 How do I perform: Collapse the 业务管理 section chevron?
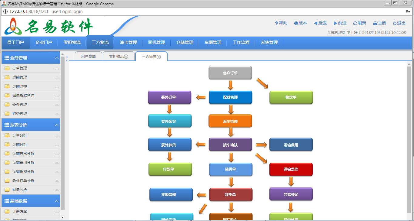point(57,58)
